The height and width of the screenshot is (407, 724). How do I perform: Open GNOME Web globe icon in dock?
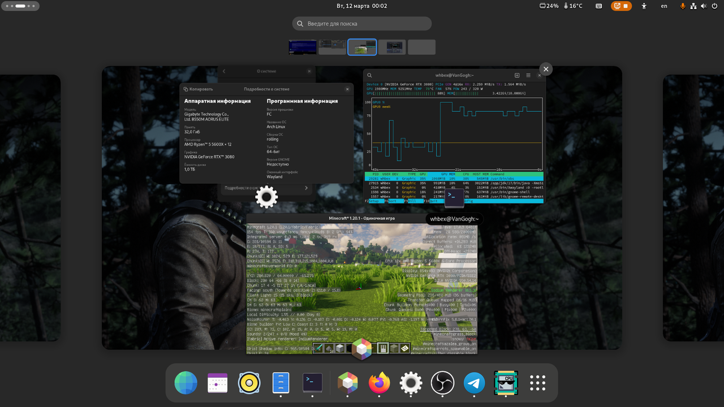(x=186, y=383)
